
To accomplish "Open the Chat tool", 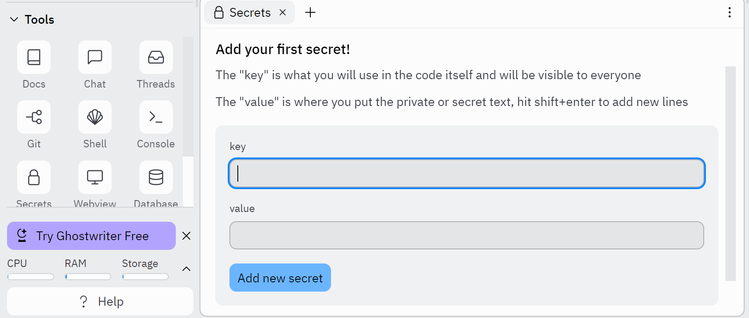I will pos(95,58).
